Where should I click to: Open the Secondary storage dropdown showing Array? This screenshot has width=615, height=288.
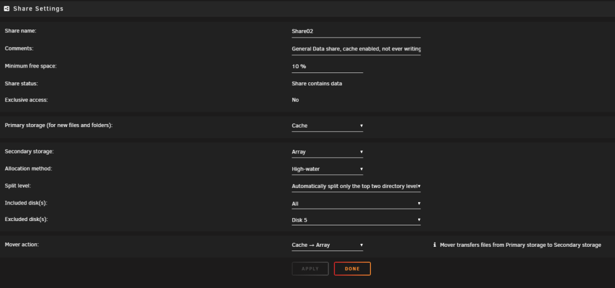click(x=327, y=152)
